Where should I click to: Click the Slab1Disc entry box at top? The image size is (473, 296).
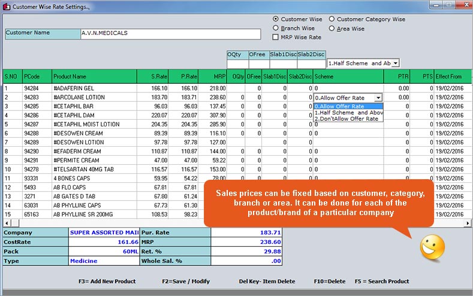(284, 64)
